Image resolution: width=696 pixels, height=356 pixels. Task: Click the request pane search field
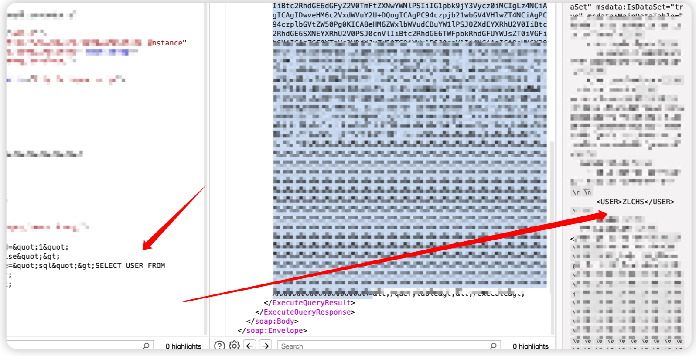[80, 346]
